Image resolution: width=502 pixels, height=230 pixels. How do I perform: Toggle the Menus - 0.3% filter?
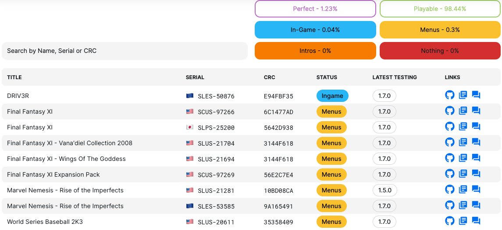click(440, 30)
